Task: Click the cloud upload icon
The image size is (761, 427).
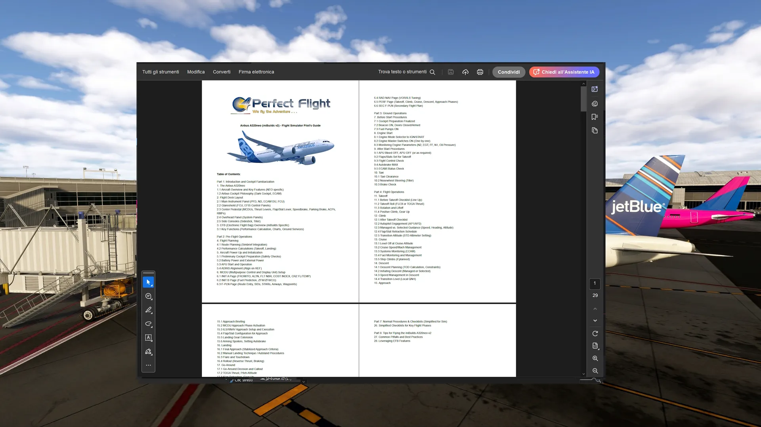Action: [465, 72]
